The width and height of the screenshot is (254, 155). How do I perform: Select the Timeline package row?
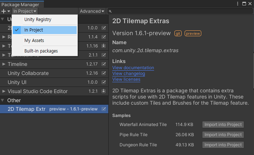click(54, 64)
